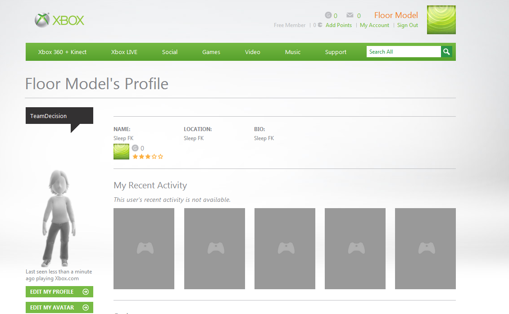Click the Edit My Avatar button

coord(59,307)
